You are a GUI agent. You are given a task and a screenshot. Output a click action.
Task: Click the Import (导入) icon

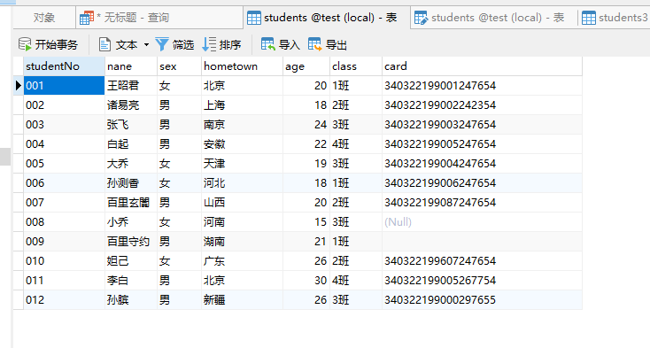(x=267, y=44)
